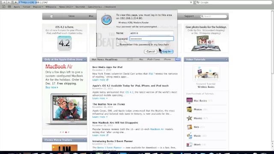Screen dimensions: 274x154
Task: Expand the Video Tutorials header arrow
Action: (x=226, y=59)
